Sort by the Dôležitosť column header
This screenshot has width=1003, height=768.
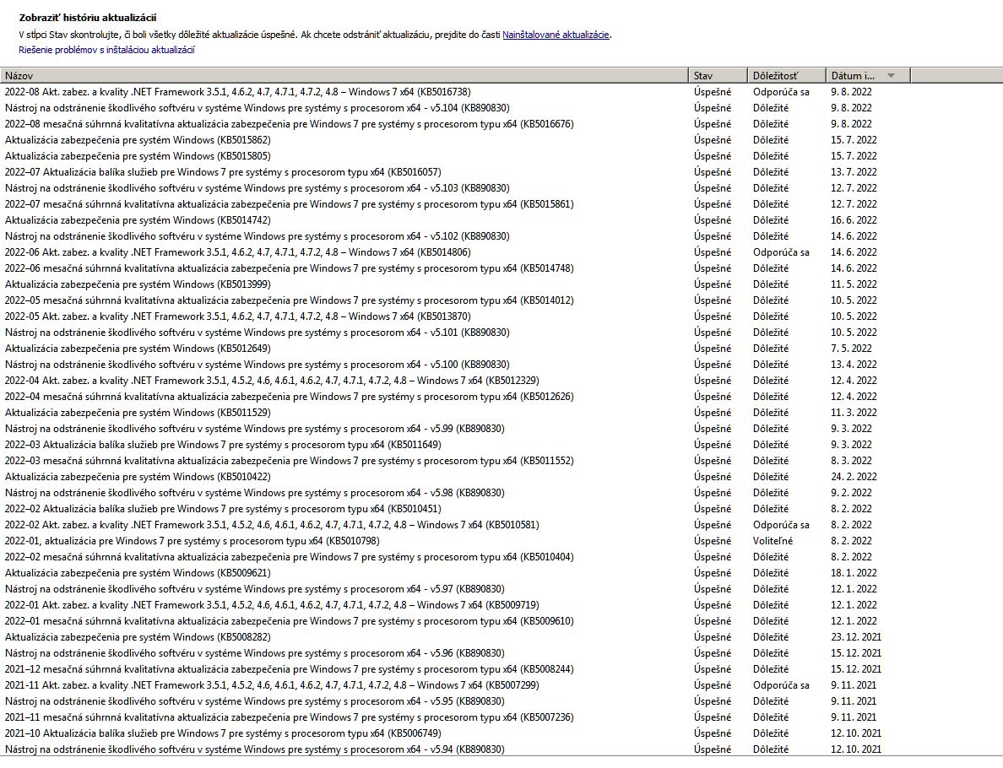787,75
